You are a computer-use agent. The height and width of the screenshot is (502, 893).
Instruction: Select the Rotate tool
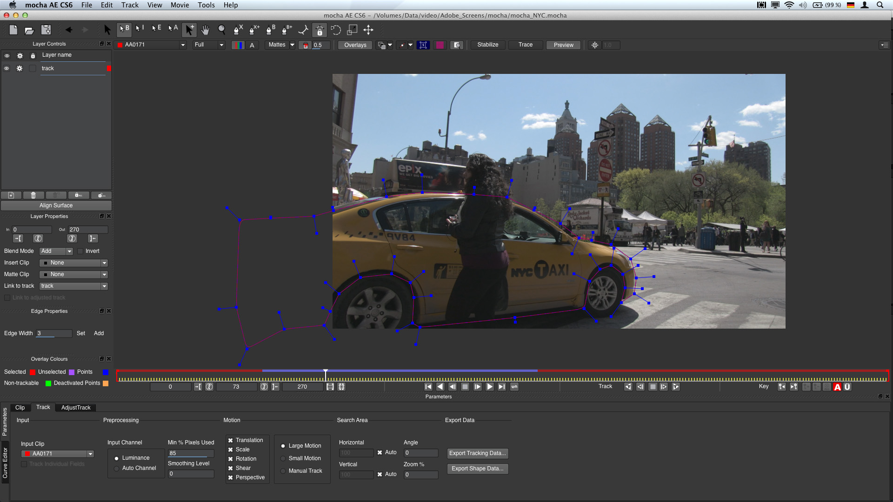pyautogui.click(x=336, y=30)
